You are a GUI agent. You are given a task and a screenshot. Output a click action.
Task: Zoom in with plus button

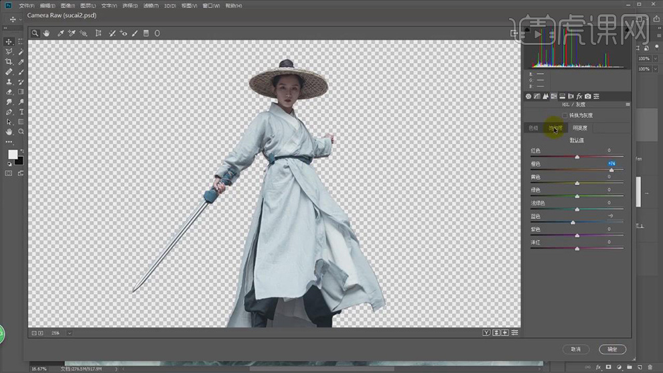tap(41, 333)
